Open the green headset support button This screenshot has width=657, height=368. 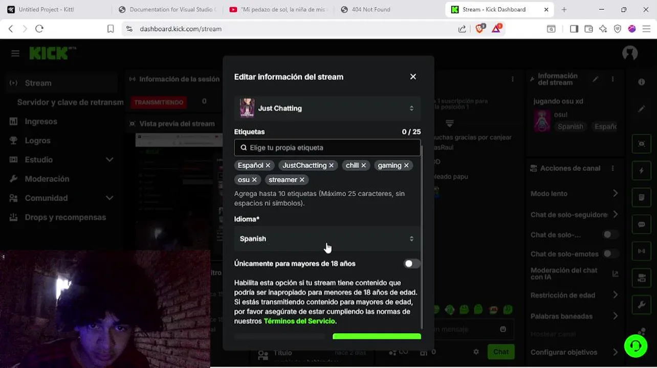point(636,346)
